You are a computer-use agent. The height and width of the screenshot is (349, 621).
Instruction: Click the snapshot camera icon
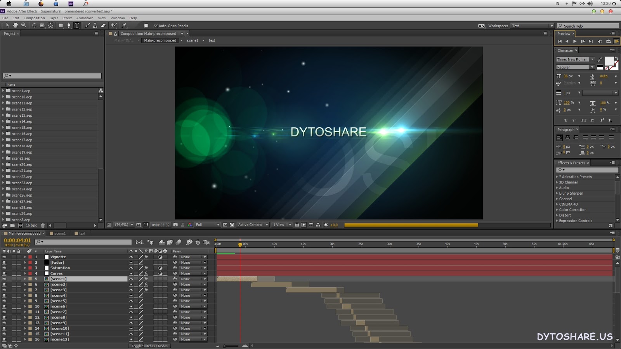coord(175,225)
